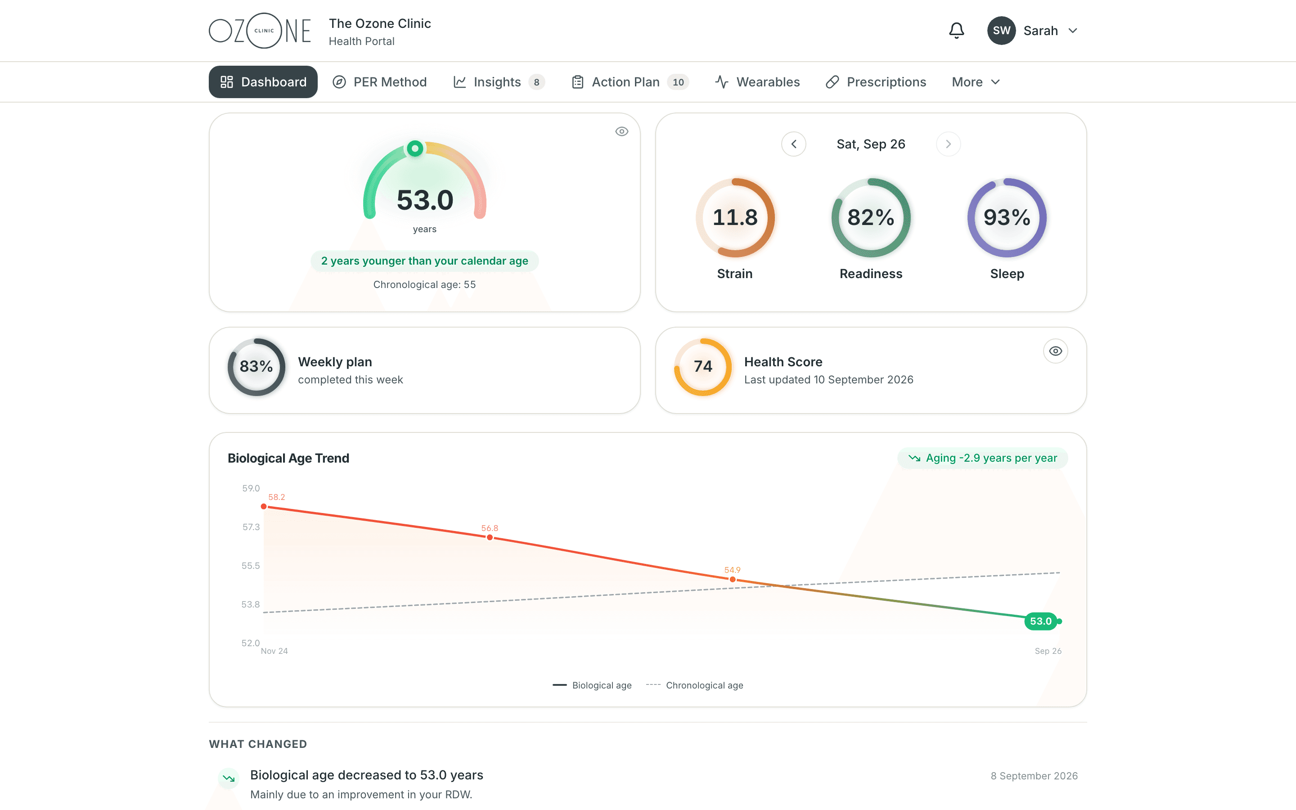This screenshot has height=810, width=1296.
Task: Click the Aging -2.9 years per year badge
Action: point(983,458)
